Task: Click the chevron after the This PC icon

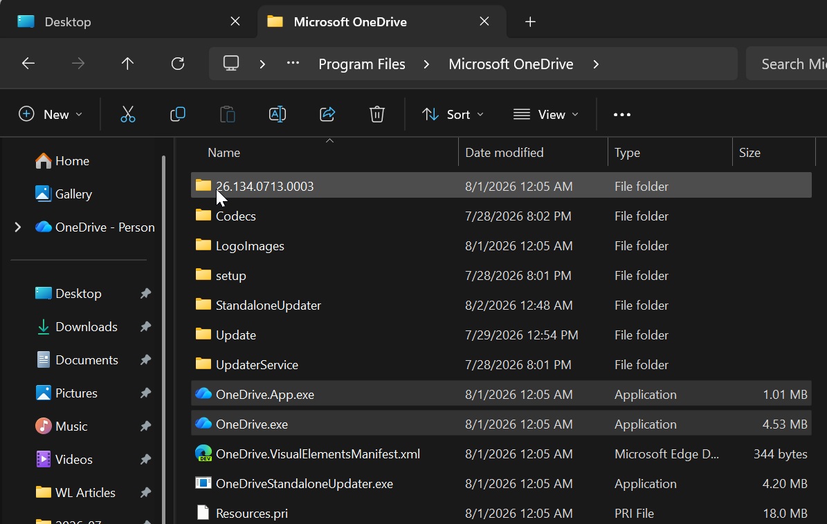Action: pos(262,64)
